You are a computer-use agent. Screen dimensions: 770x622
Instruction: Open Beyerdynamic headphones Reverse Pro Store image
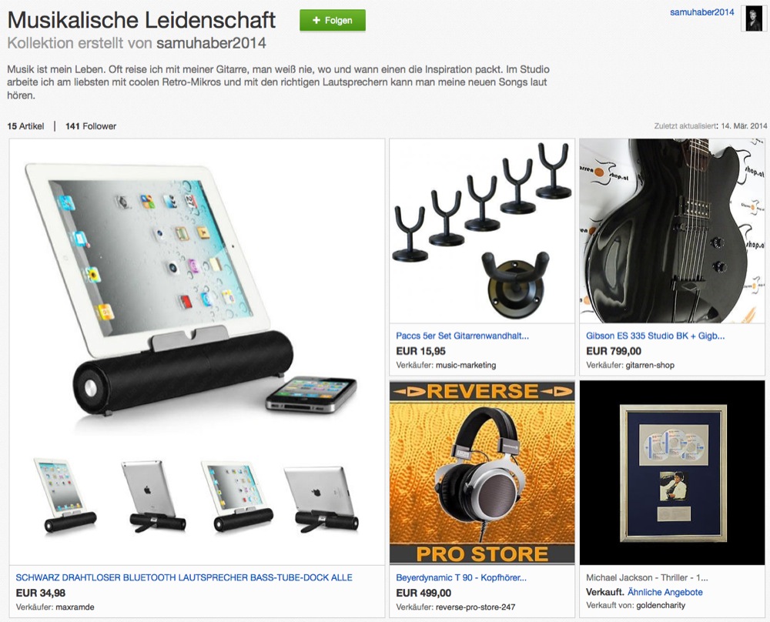pos(482,472)
